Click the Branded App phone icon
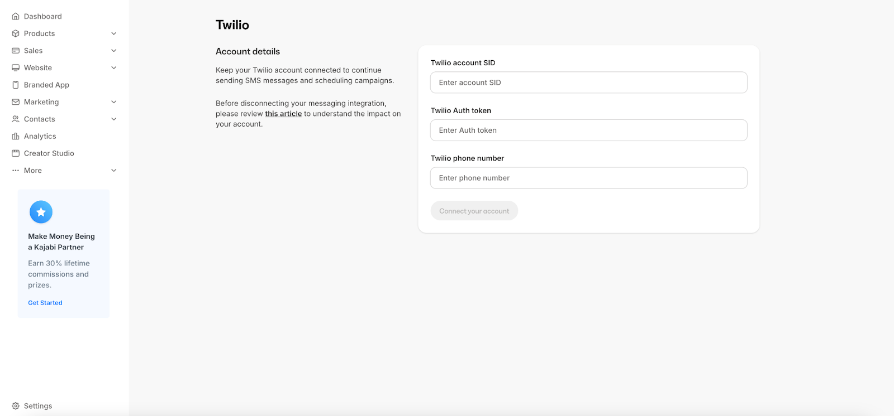The height and width of the screenshot is (416, 894). [x=16, y=85]
